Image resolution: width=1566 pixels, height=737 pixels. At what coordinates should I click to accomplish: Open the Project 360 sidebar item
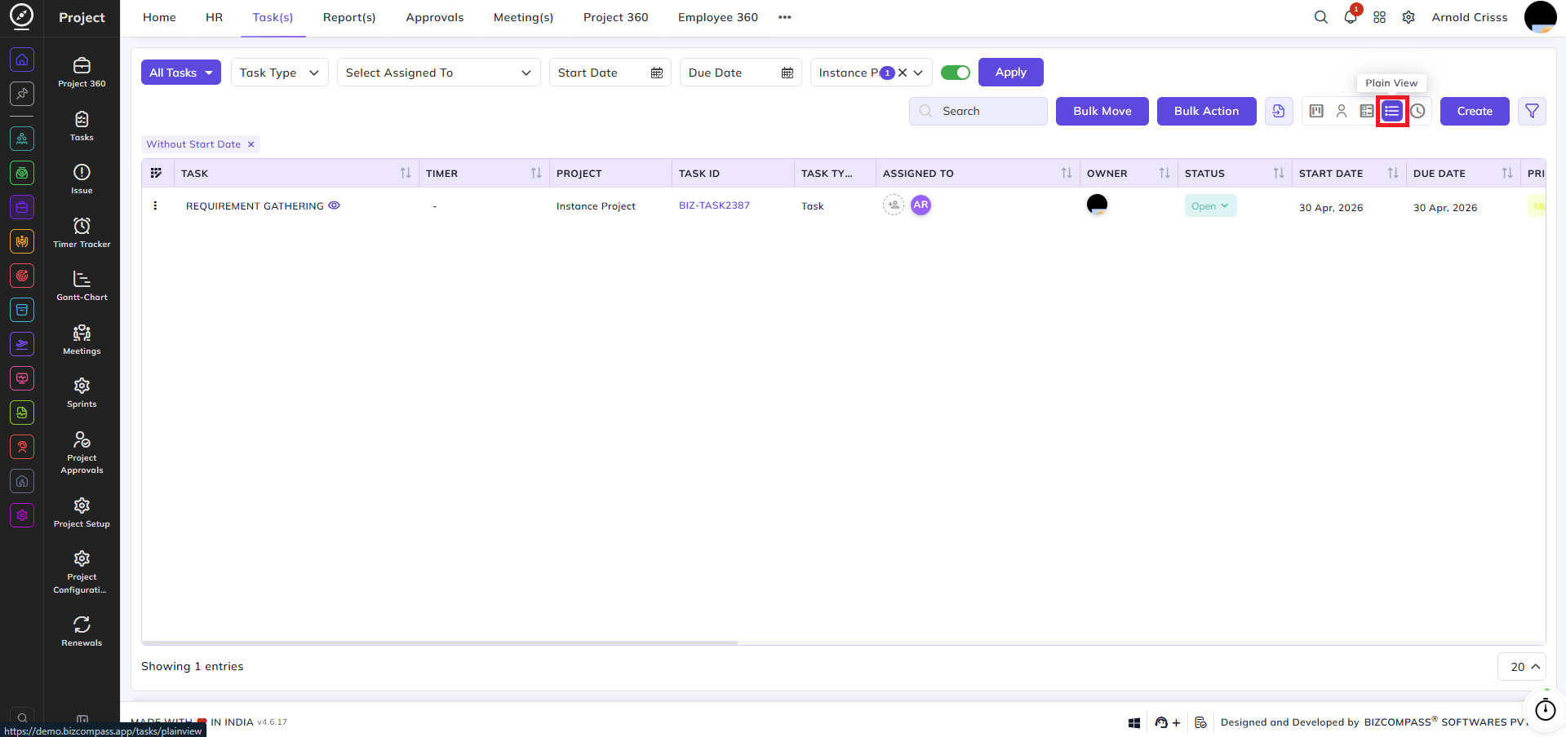[x=82, y=73]
